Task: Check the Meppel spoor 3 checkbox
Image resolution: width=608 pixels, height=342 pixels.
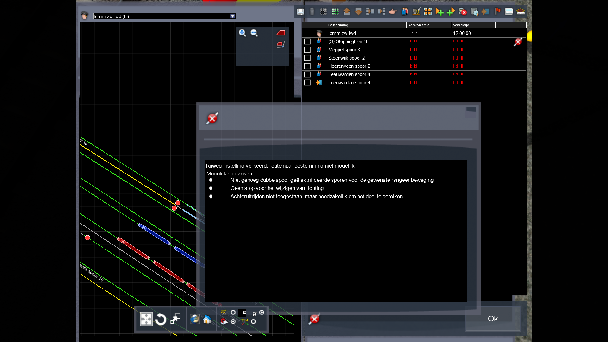Action: tap(307, 50)
